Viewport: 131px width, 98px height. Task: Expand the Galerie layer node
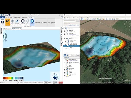(65, 72)
